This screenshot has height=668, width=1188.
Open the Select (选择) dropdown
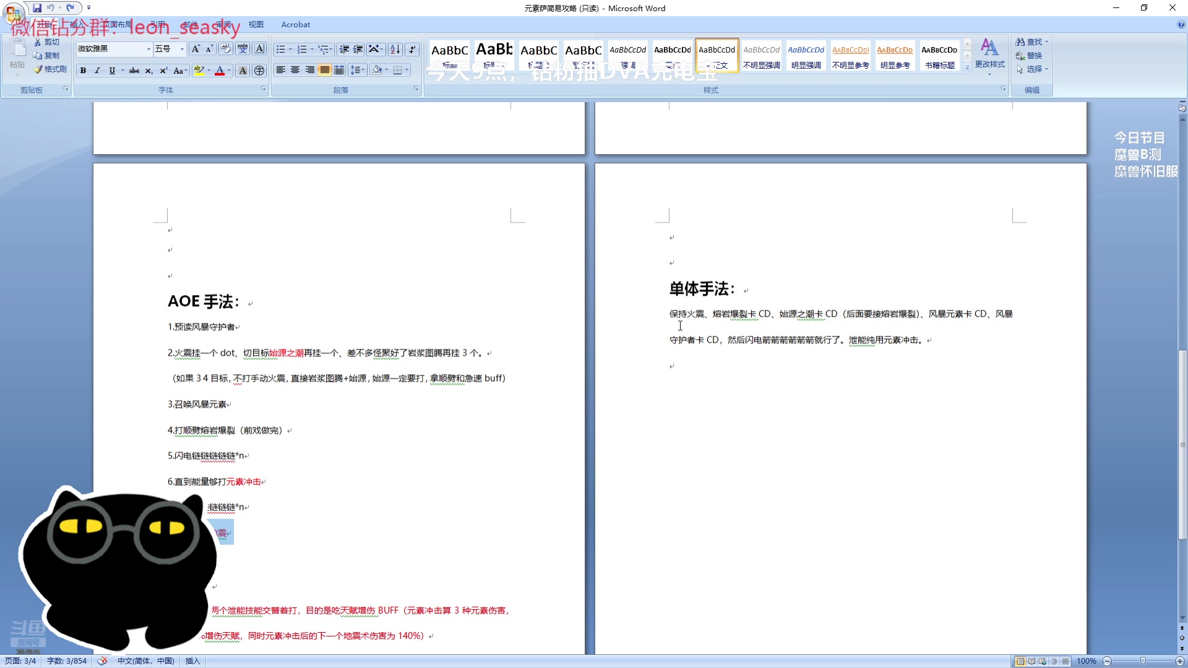1032,69
